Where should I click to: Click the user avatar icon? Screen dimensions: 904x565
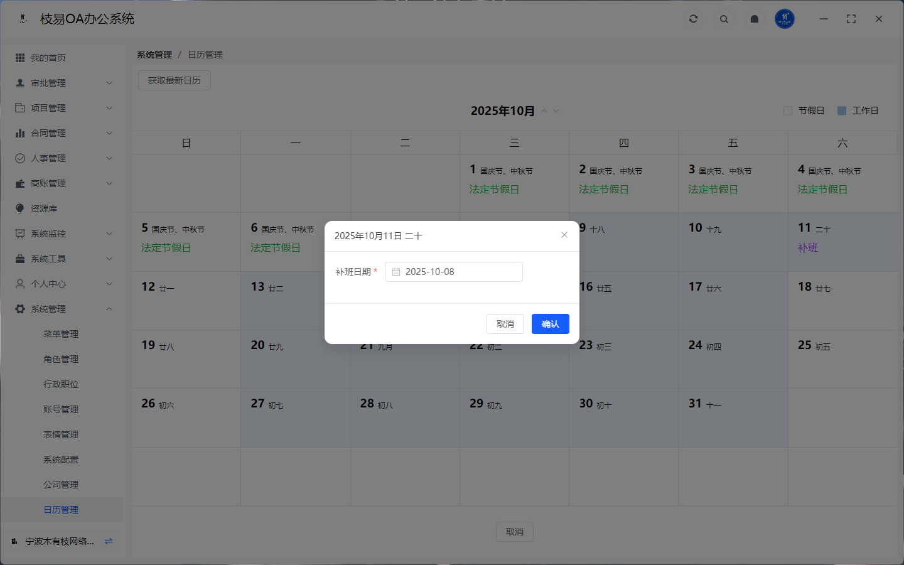coord(785,19)
